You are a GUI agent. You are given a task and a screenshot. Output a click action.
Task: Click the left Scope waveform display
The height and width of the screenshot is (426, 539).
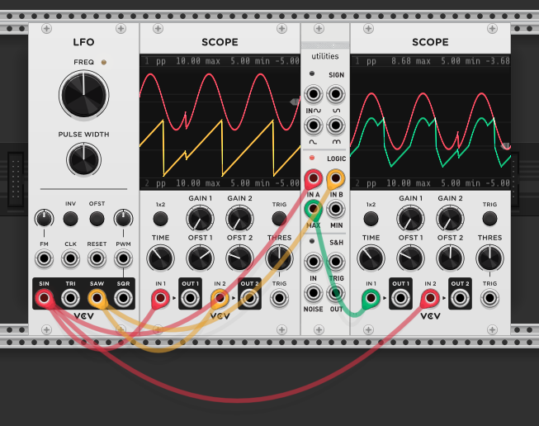(220, 122)
